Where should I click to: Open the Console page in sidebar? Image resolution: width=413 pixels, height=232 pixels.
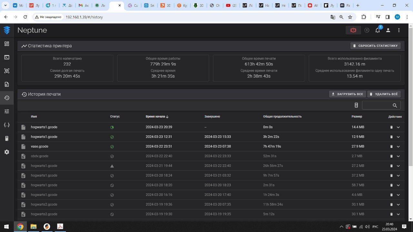point(7,57)
